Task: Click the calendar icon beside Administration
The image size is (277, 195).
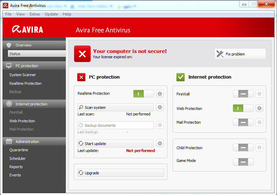Action: point(9,141)
